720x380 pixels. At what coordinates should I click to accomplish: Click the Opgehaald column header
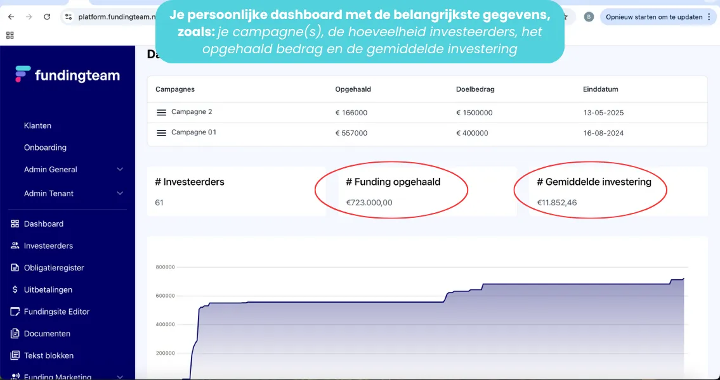(x=353, y=89)
